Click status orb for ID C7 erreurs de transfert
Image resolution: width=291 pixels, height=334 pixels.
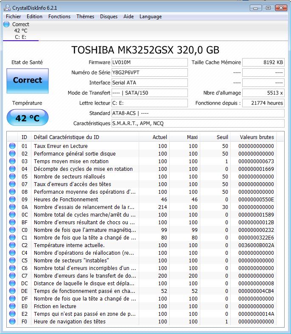click(12, 276)
